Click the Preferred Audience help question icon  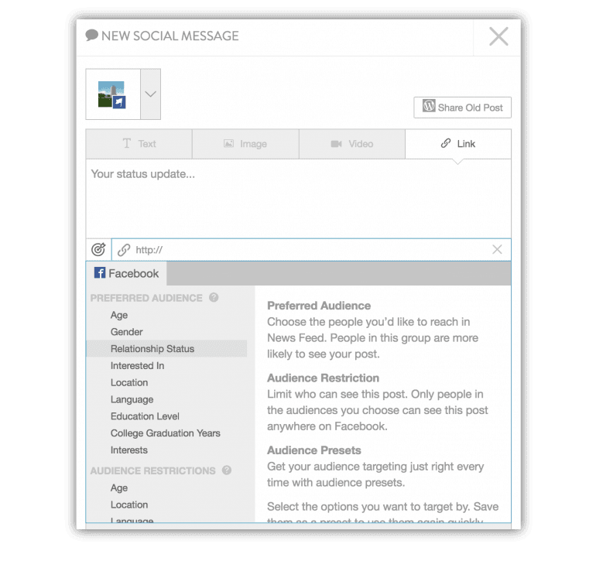pyautogui.click(x=214, y=298)
